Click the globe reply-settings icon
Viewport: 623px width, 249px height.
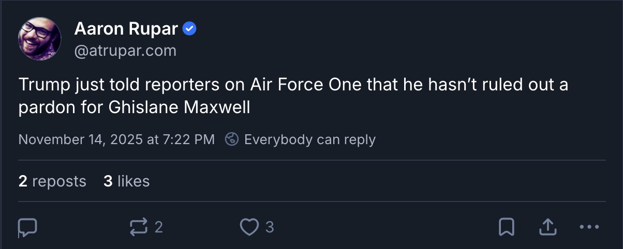[232, 139]
